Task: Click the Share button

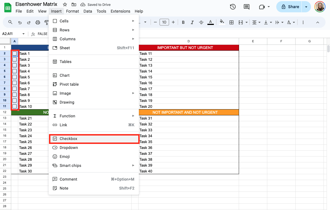Action: (x=290, y=7)
